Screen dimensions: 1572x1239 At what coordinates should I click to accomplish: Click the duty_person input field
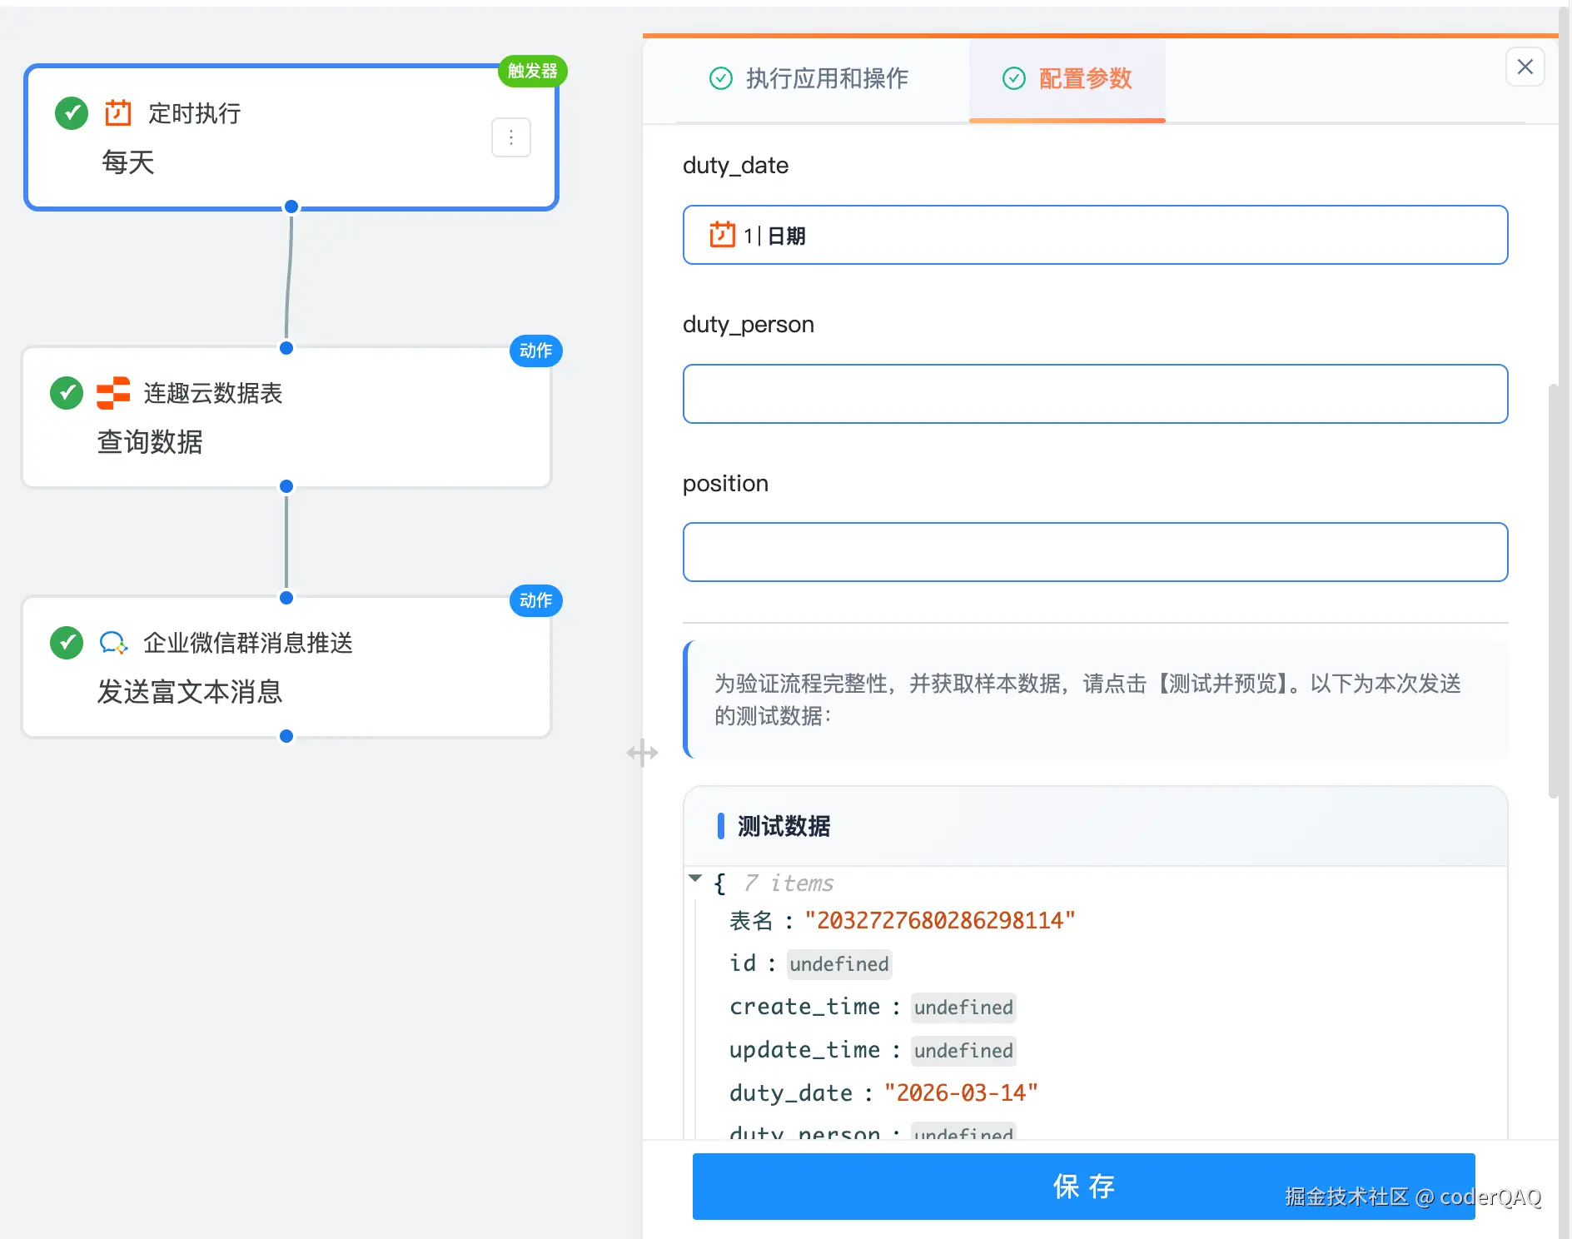point(1095,394)
